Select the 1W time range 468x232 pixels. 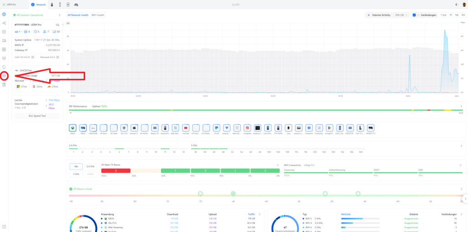pos(457,15)
